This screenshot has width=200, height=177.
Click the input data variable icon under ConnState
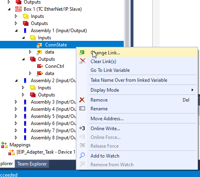click(39, 52)
